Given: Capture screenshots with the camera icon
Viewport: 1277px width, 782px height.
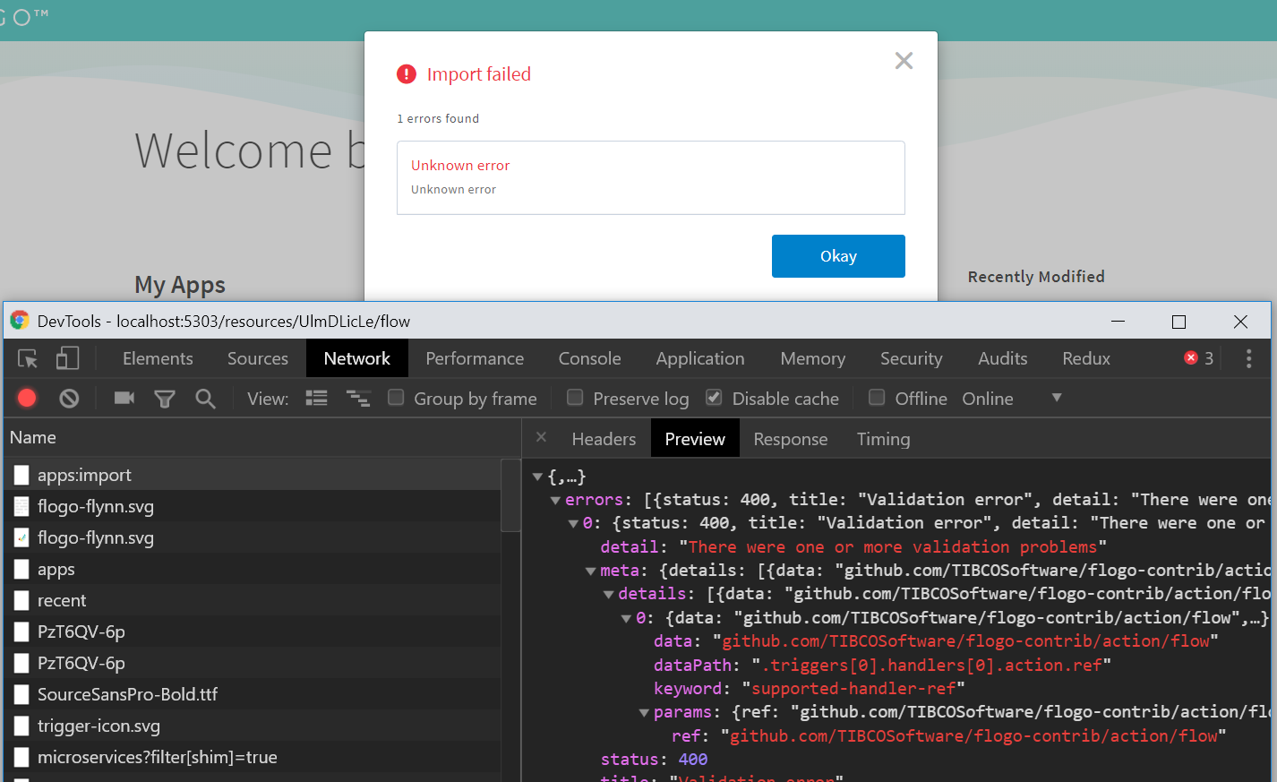Looking at the screenshot, I should point(124,398).
